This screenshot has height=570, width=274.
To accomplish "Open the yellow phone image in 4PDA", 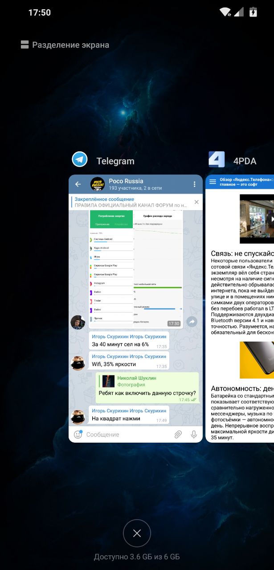I will [x=257, y=360].
